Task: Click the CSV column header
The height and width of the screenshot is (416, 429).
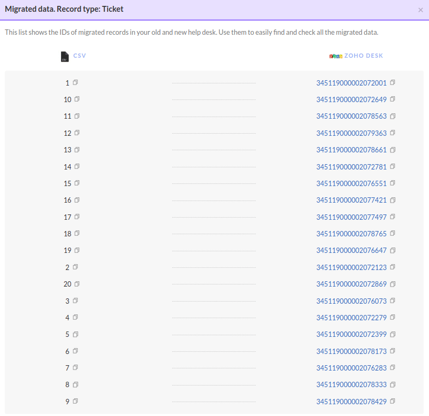Action: click(x=79, y=56)
